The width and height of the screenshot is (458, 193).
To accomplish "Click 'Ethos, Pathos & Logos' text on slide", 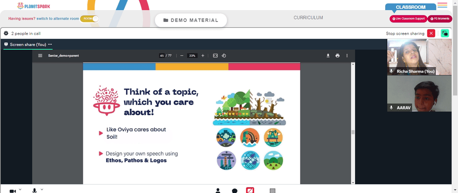I will coord(136,161).
